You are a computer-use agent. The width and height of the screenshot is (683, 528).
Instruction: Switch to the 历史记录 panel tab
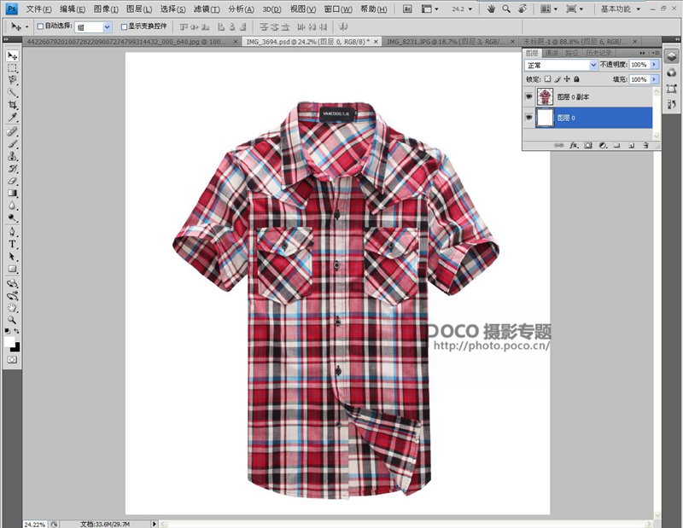[x=601, y=53]
